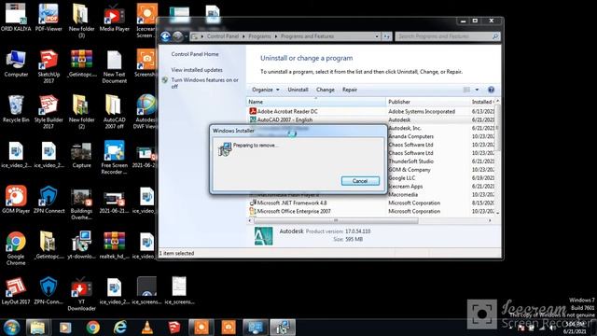Viewport: 597px width, 336px height.
Task: Open the view options dropdown arrow
Action: [x=477, y=90]
